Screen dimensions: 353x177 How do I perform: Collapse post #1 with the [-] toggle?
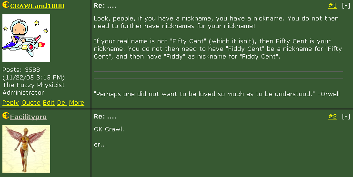coord(346,6)
